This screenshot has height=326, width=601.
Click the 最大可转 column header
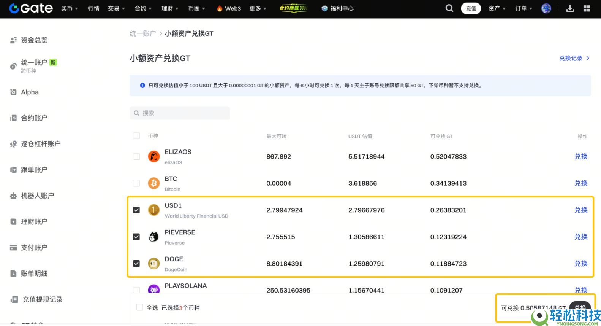coord(276,136)
